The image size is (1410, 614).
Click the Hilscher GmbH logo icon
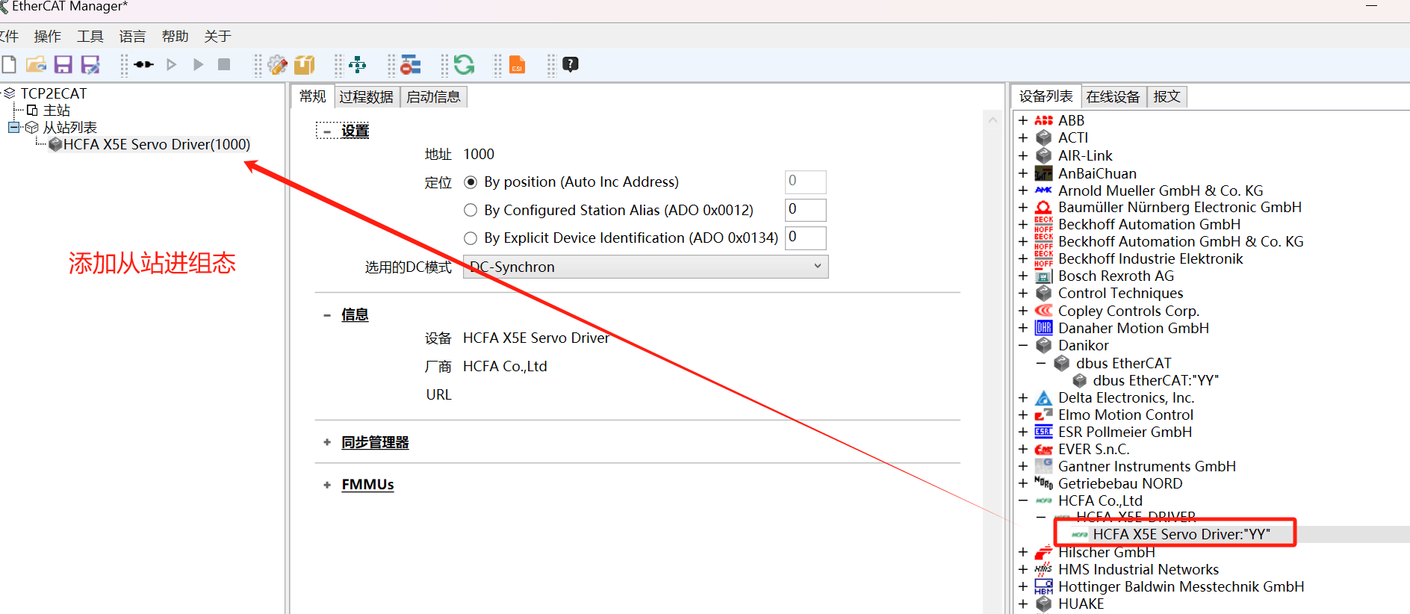(1043, 552)
